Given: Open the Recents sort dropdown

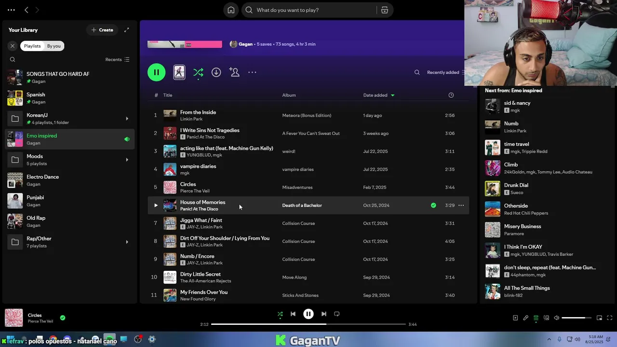Looking at the screenshot, I should click(x=117, y=60).
